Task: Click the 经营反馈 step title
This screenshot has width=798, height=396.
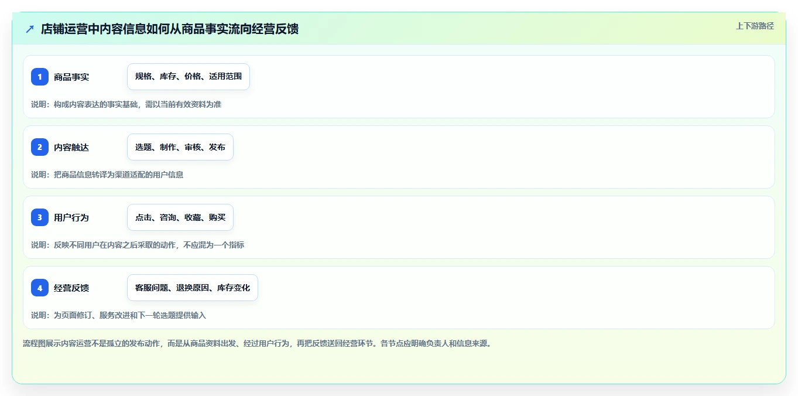Action: [71, 288]
